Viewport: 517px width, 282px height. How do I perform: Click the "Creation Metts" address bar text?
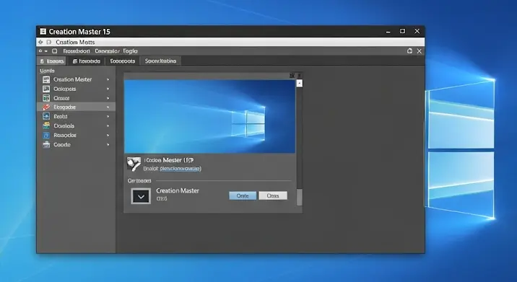click(75, 42)
